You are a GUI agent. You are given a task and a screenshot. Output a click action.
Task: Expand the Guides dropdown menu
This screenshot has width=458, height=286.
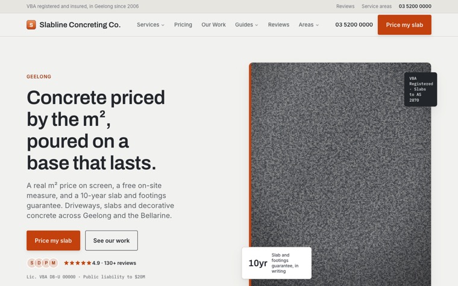[247, 25]
